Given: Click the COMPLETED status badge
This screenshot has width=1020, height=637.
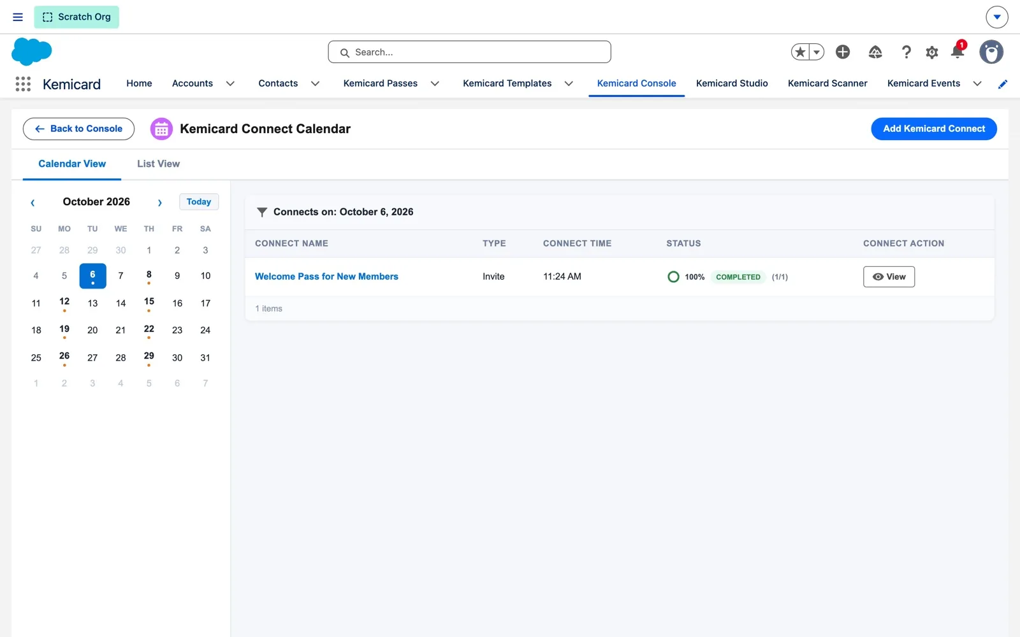Looking at the screenshot, I should 738,276.
